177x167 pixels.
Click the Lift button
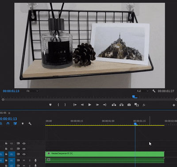coord(114,105)
